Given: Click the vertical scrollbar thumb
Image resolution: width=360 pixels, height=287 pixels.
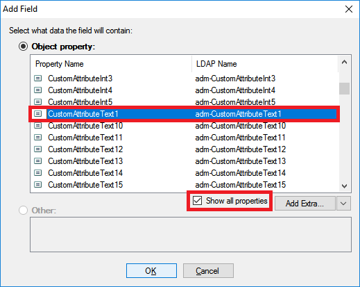Looking at the screenshot, I should click(344, 88).
